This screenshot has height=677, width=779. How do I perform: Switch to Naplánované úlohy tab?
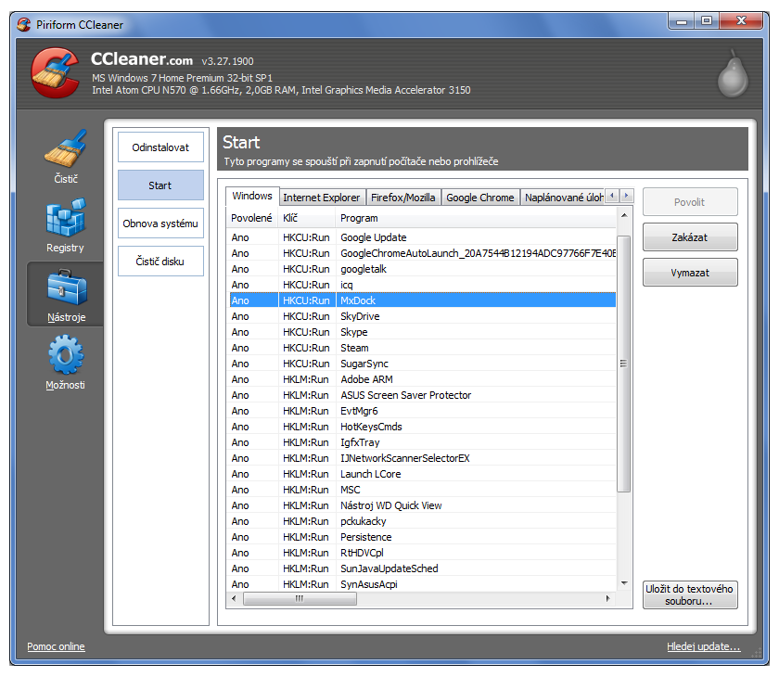[564, 198]
